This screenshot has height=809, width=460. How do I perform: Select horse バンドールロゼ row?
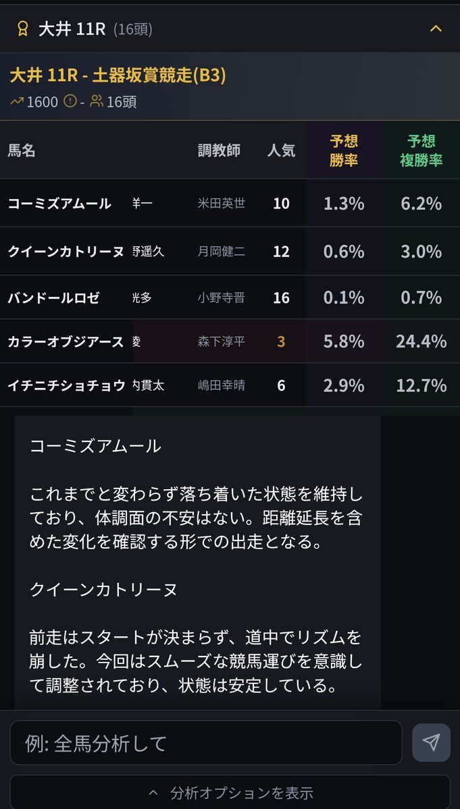coord(53,298)
